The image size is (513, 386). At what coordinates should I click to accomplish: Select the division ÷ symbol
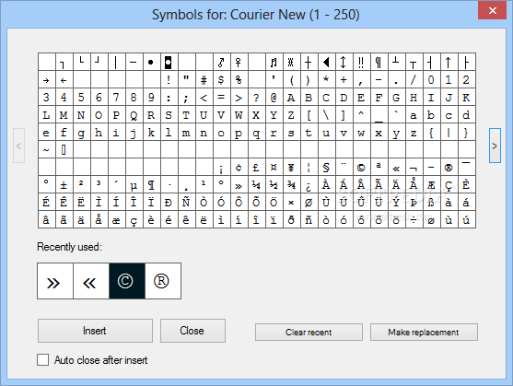(x=414, y=220)
